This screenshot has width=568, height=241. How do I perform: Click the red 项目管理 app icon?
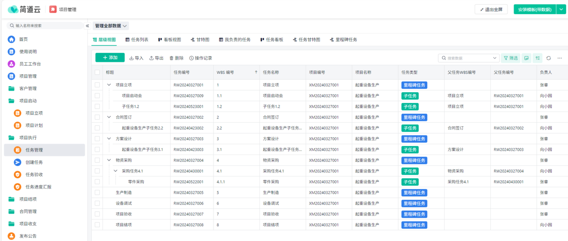coord(53,9)
